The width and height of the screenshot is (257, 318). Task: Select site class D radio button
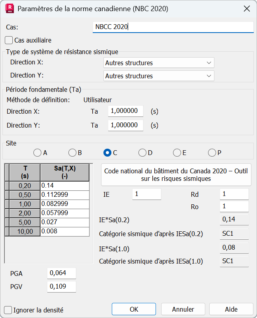pyautogui.click(x=142, y=153)
